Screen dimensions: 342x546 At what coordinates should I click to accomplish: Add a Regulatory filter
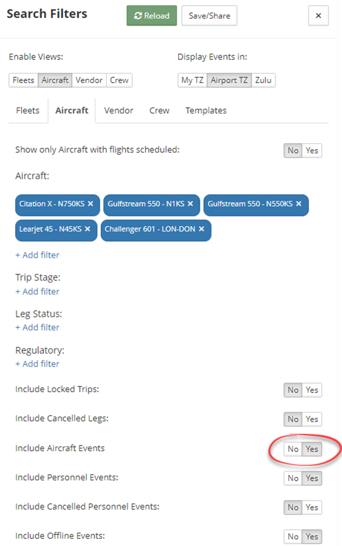[x=37, y=364]
